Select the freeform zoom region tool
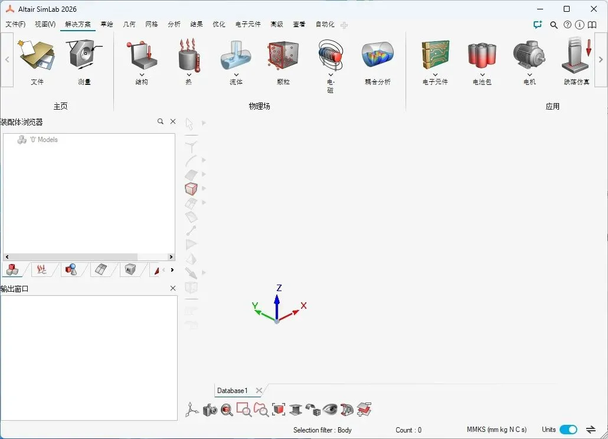Screen dimensions: 608x439 261,410
